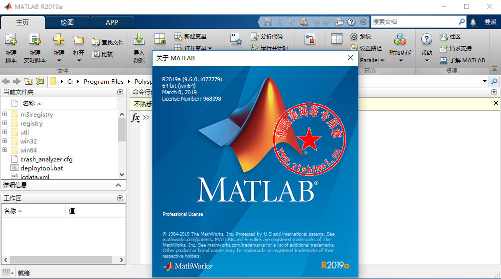This screenshot has width=501, height=279.
Task: Open Community (社区) link
Action: (450, 36)
